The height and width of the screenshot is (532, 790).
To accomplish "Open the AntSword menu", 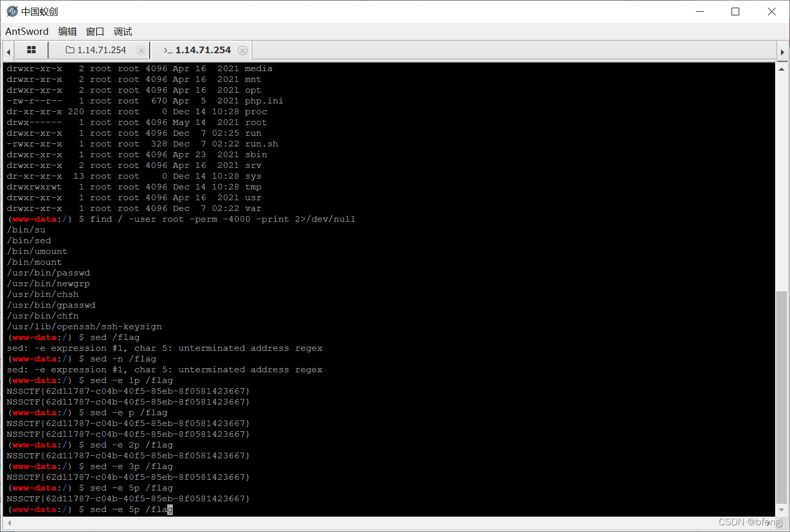I will coord(27,32).
